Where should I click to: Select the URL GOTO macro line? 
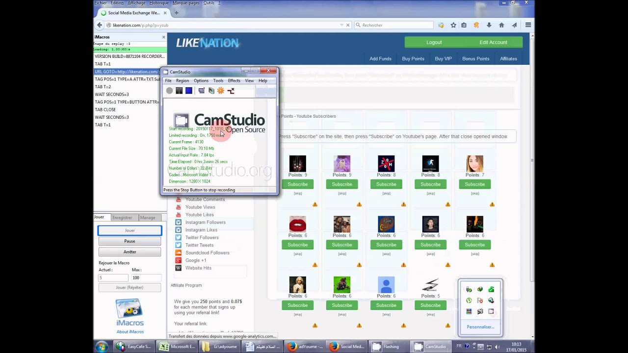pyautogui.click(x=127, y=72)
